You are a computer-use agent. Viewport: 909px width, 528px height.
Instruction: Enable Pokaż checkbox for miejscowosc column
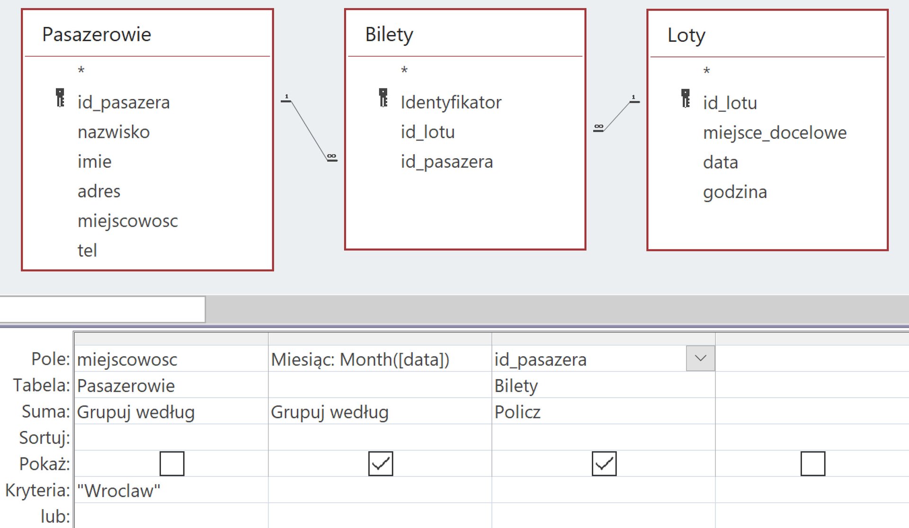point(172,464)
